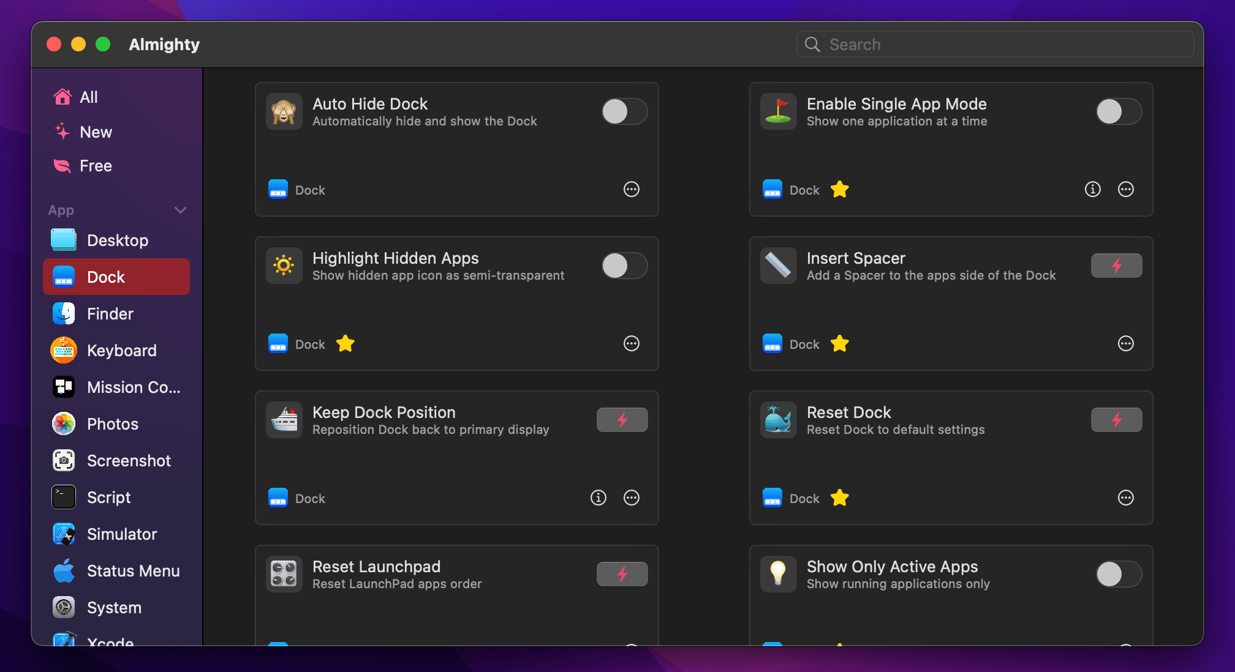
Task: Collapse the App section chevron
Action: tap(180, 210)
